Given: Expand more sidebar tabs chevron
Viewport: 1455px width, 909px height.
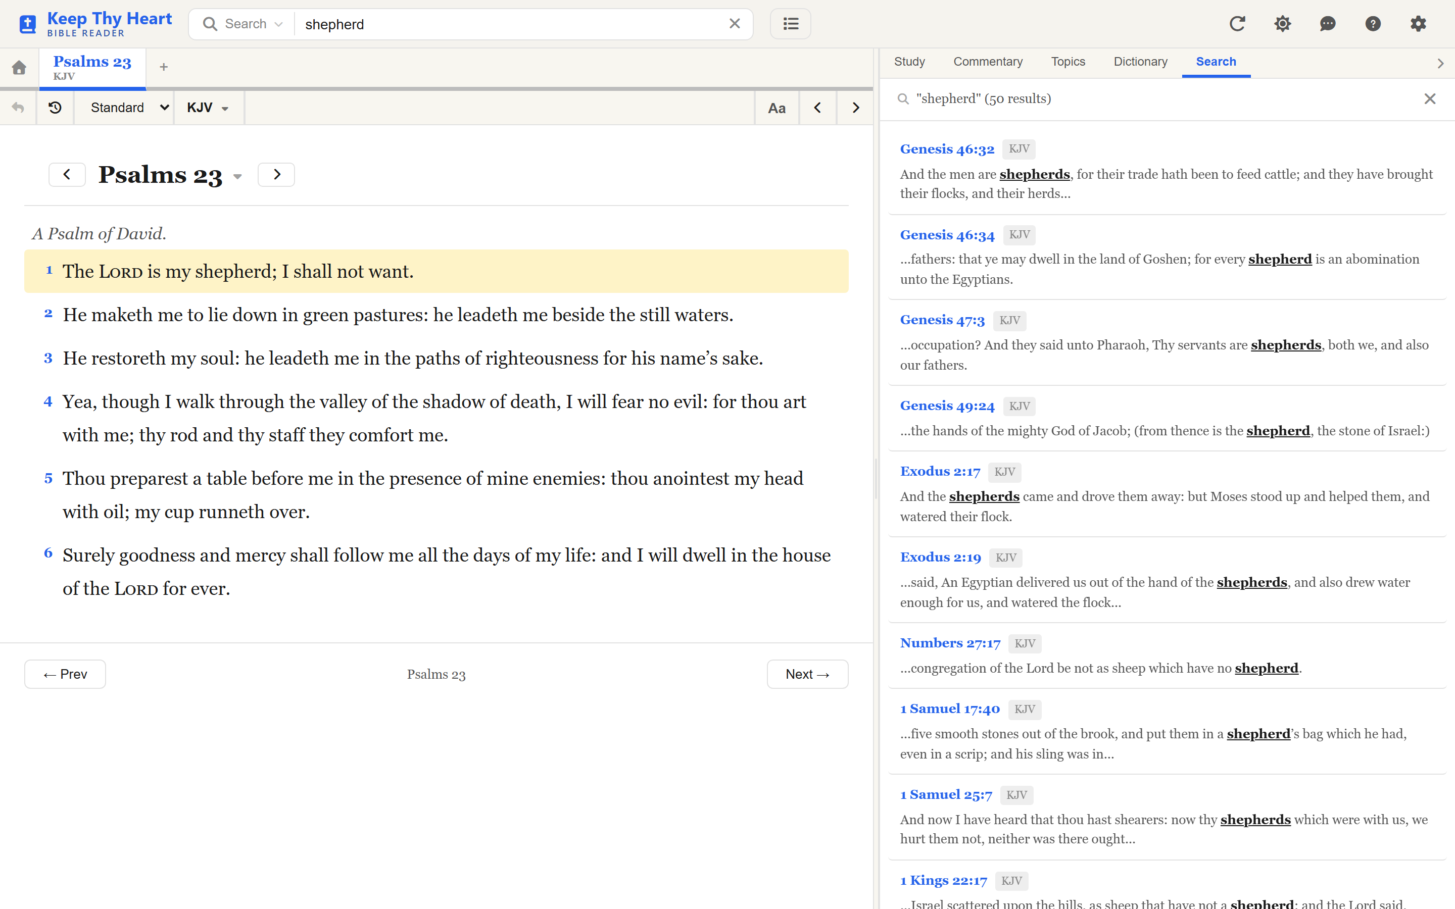Looking at the screenshot, I should pos(1440,63).
